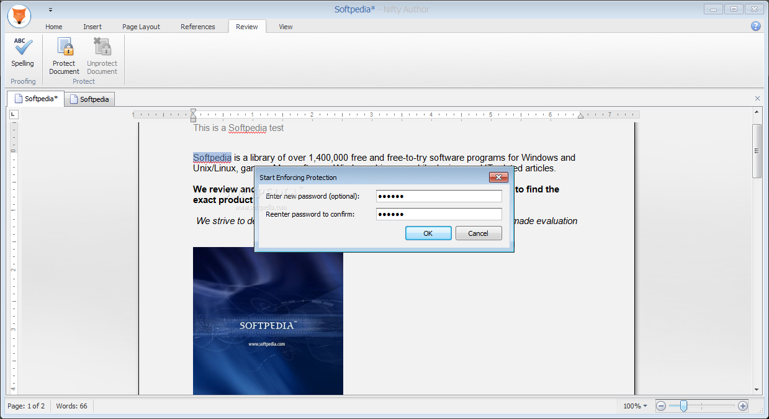The image size is (769, 419).
Task: Confirm password with the OK button
Action: 428,233
